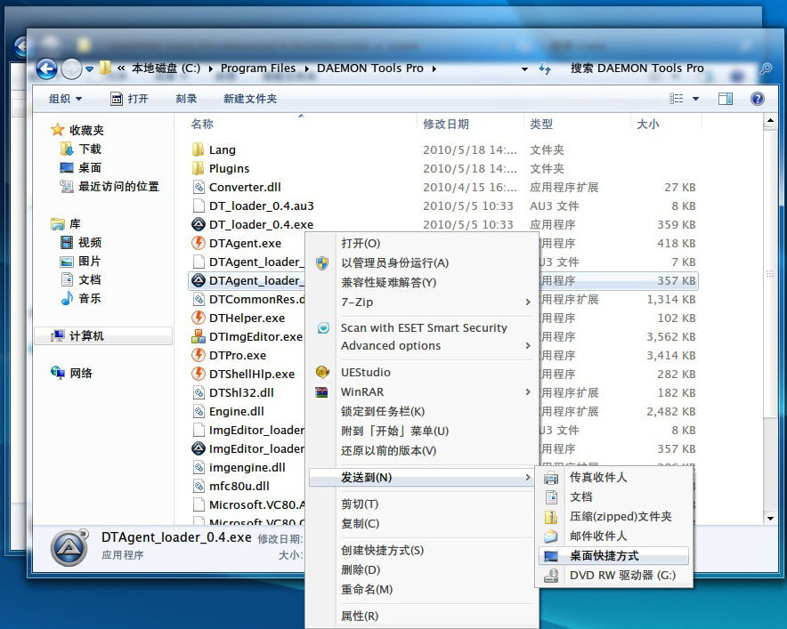Viewport: 787px width, 629px height.
Task: Select the DT_loader_0.4.au3 file
Action: 262,206
